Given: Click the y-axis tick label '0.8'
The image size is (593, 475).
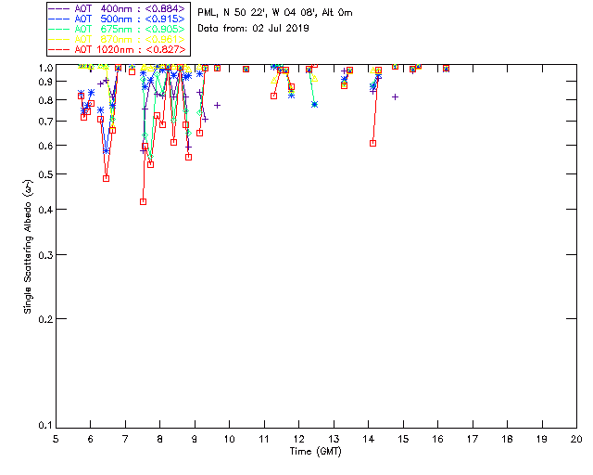Looking at the screenshot, I should [x=45, y=100].
